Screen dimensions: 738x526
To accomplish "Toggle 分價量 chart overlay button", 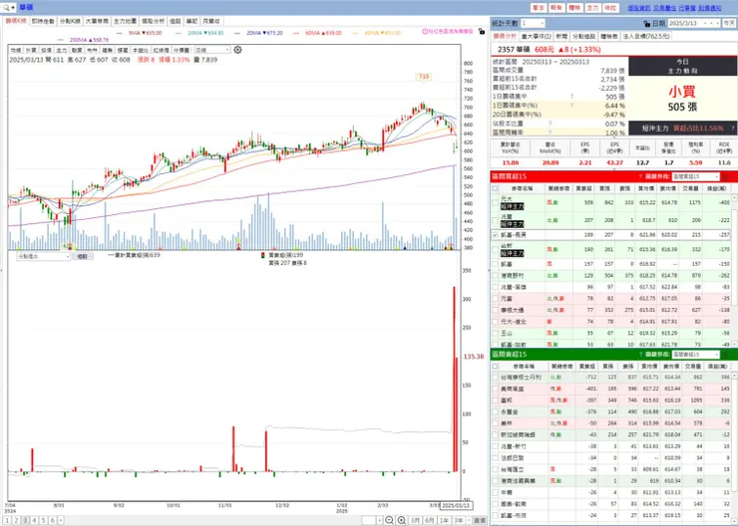I will [182, 50].
